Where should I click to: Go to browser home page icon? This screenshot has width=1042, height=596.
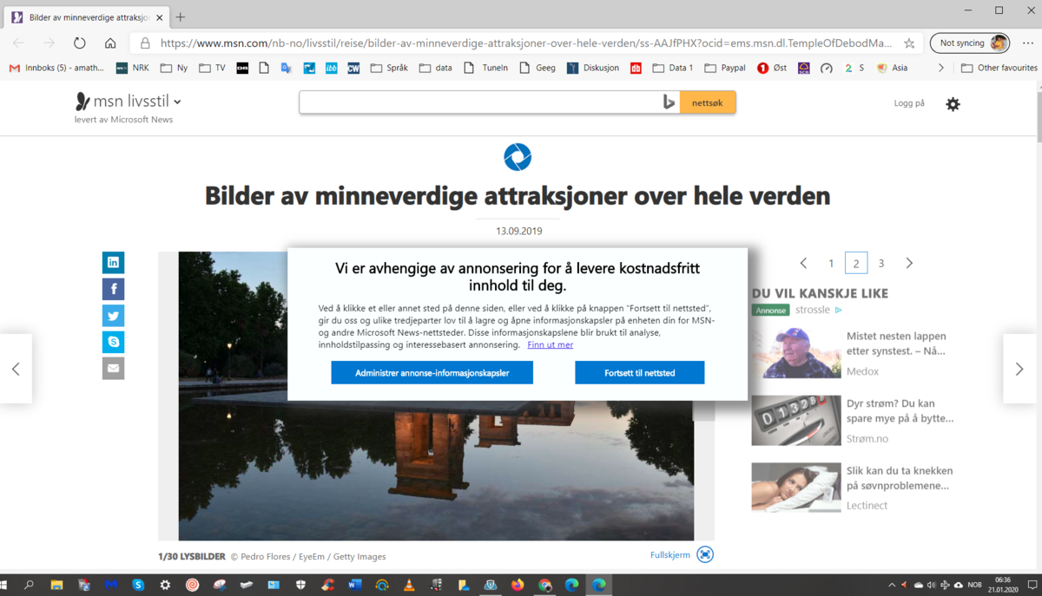tap(110, 43)
